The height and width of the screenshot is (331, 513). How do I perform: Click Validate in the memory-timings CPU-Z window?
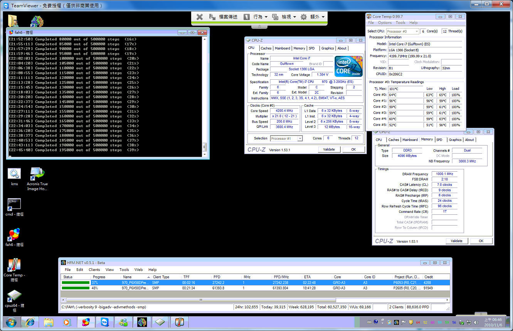(x=457, y=241)
